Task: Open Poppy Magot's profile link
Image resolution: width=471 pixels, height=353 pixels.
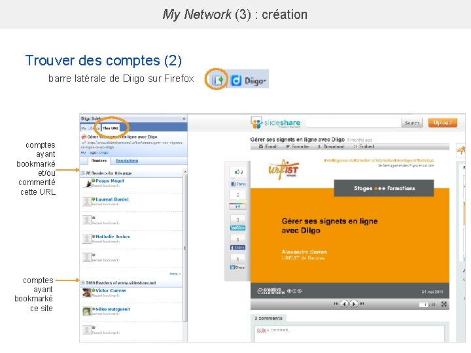Action: tap(110, 180)
